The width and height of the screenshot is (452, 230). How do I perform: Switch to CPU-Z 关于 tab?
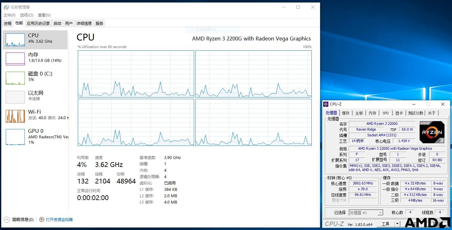point(432,113)
